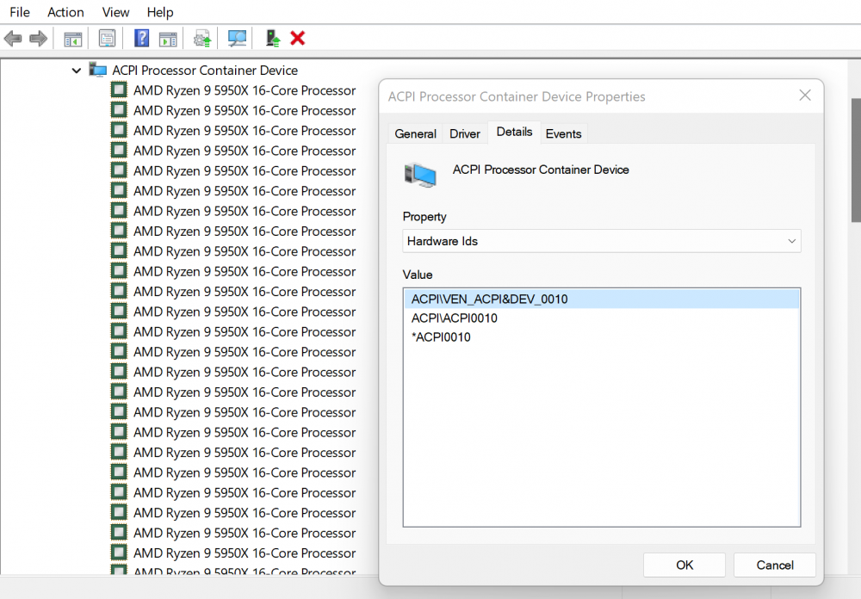Click the device icon in the Details tab

coord(420,175)
